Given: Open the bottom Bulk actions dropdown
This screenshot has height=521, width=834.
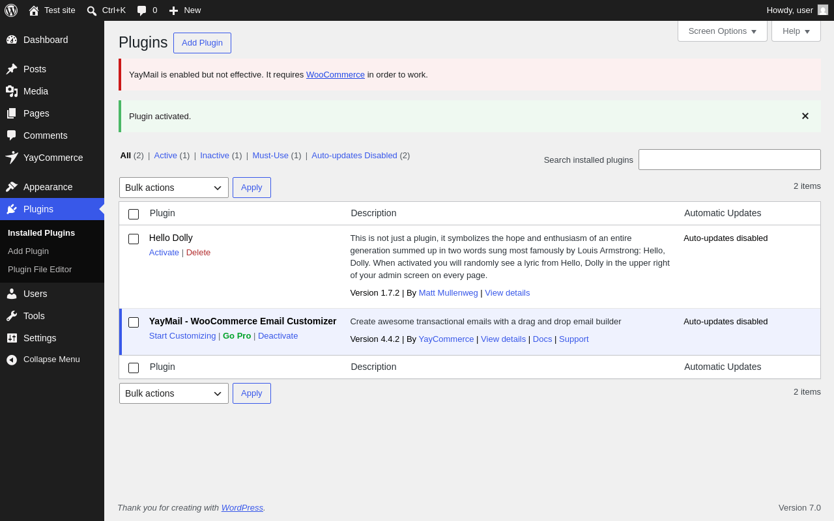Looking at the screenshot, I should point(174,393).
